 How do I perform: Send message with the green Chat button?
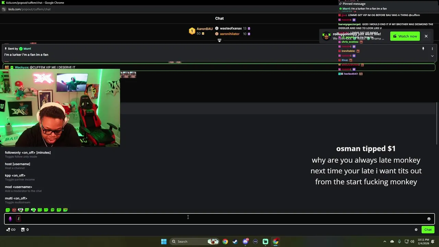click(x=428, y=230)
